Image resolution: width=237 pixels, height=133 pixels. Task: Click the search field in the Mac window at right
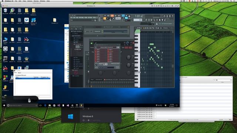point(222,80)
